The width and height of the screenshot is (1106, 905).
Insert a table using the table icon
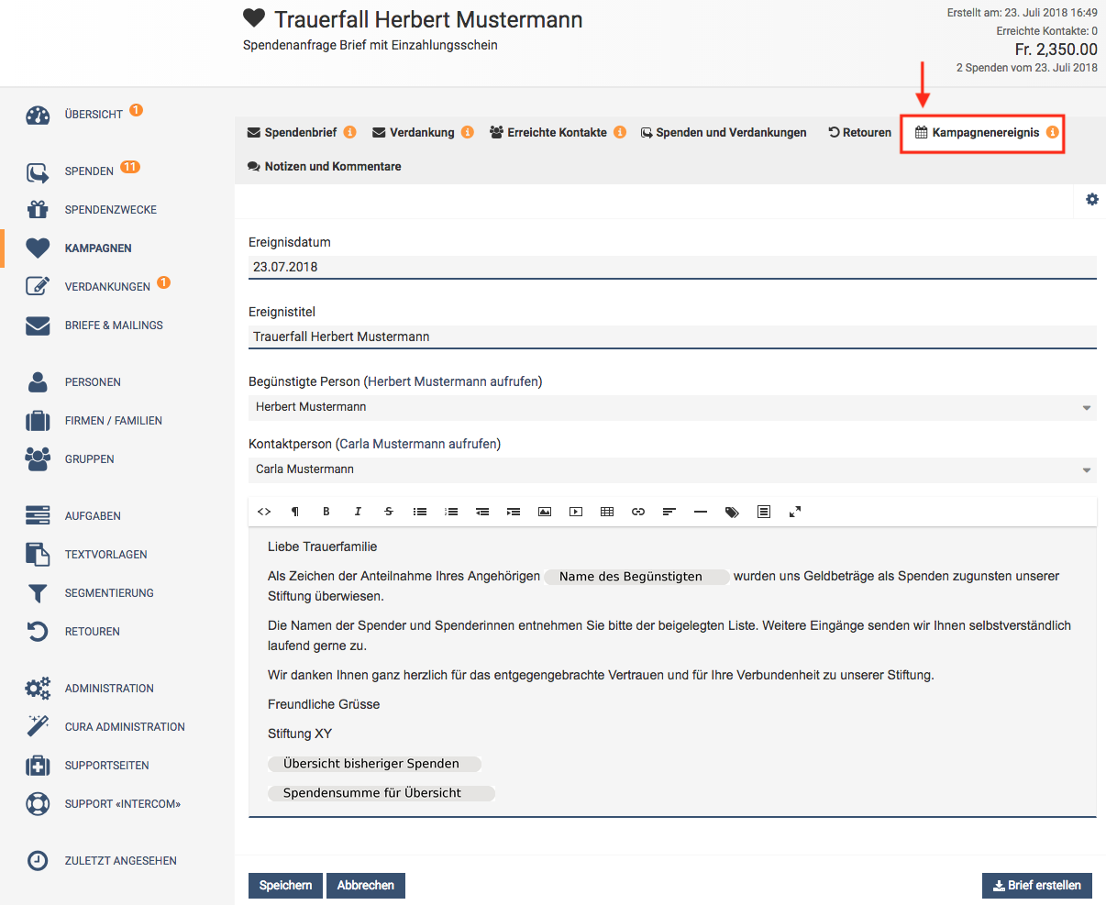click(x=607, y=512)
